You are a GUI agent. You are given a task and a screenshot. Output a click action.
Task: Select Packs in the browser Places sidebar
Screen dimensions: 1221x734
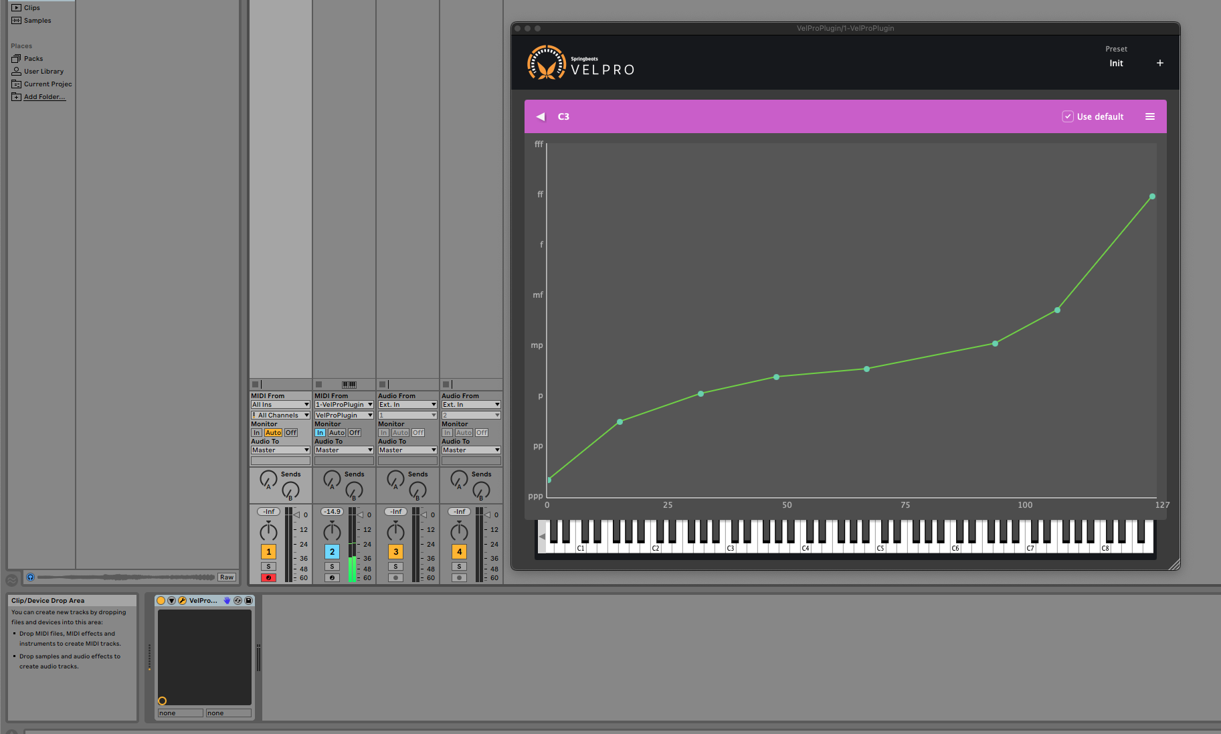(x=32, y=58)
